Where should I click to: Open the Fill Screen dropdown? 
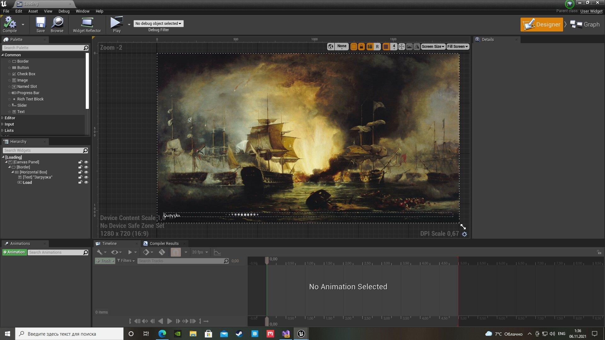pos(458,47)
